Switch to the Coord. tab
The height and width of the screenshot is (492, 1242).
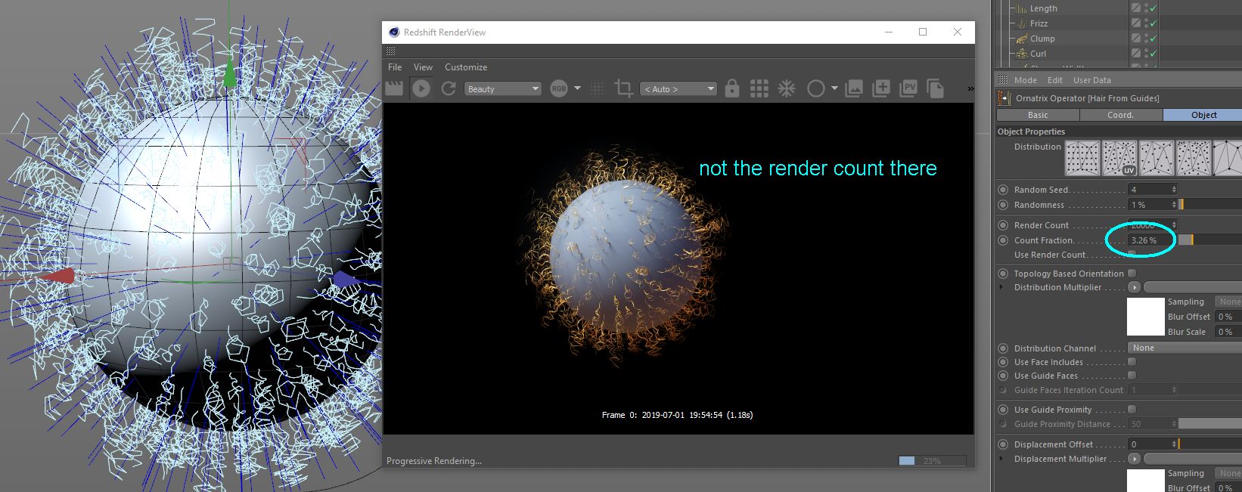point(1120,115)
